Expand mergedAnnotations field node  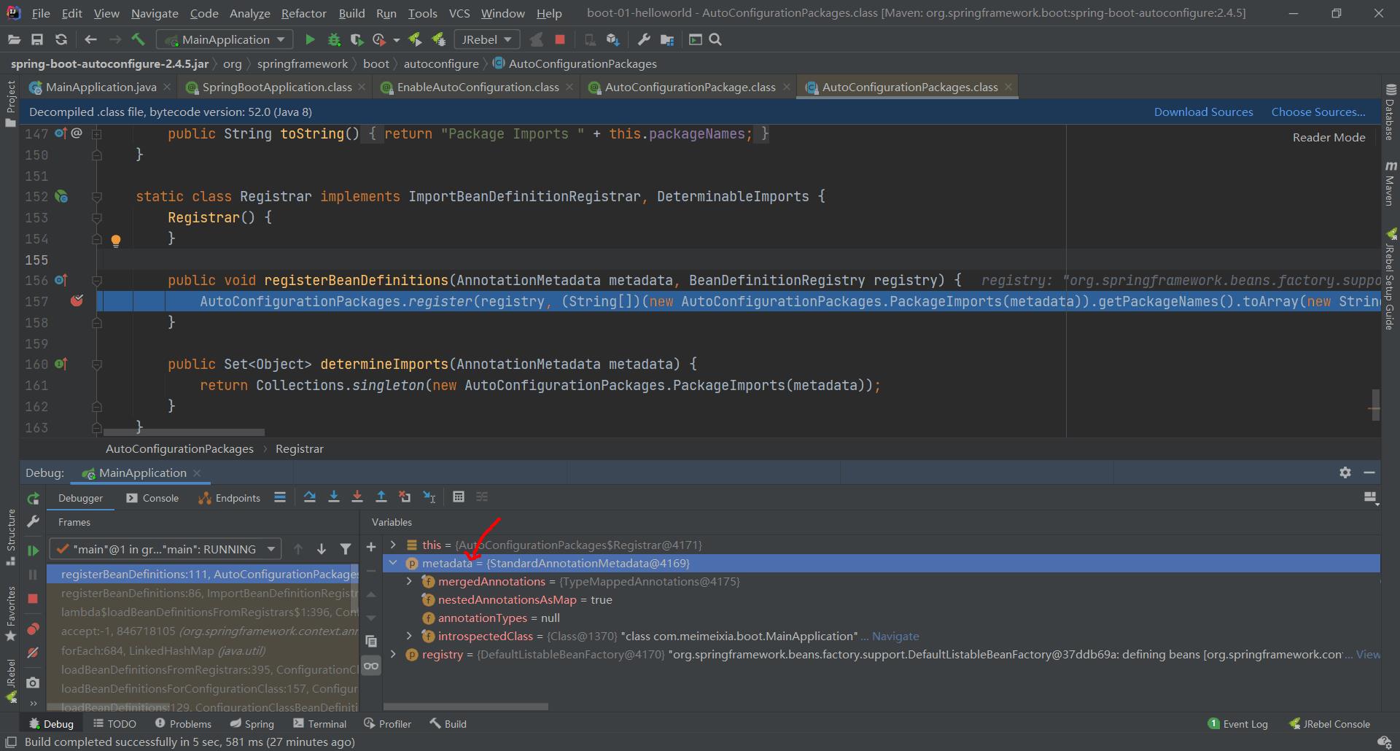410,581
